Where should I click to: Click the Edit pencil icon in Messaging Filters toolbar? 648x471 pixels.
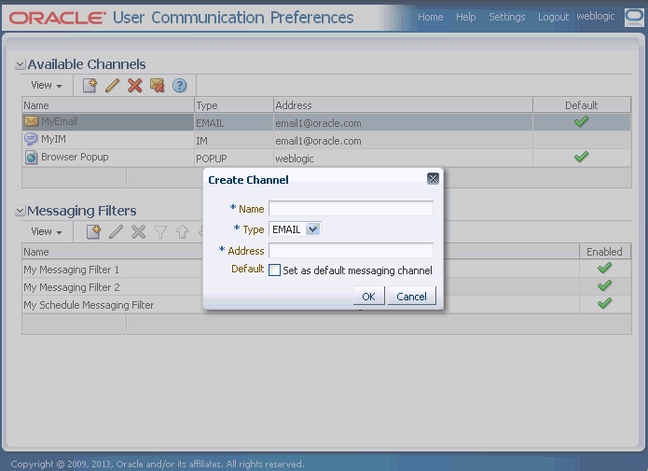(116, 232)
